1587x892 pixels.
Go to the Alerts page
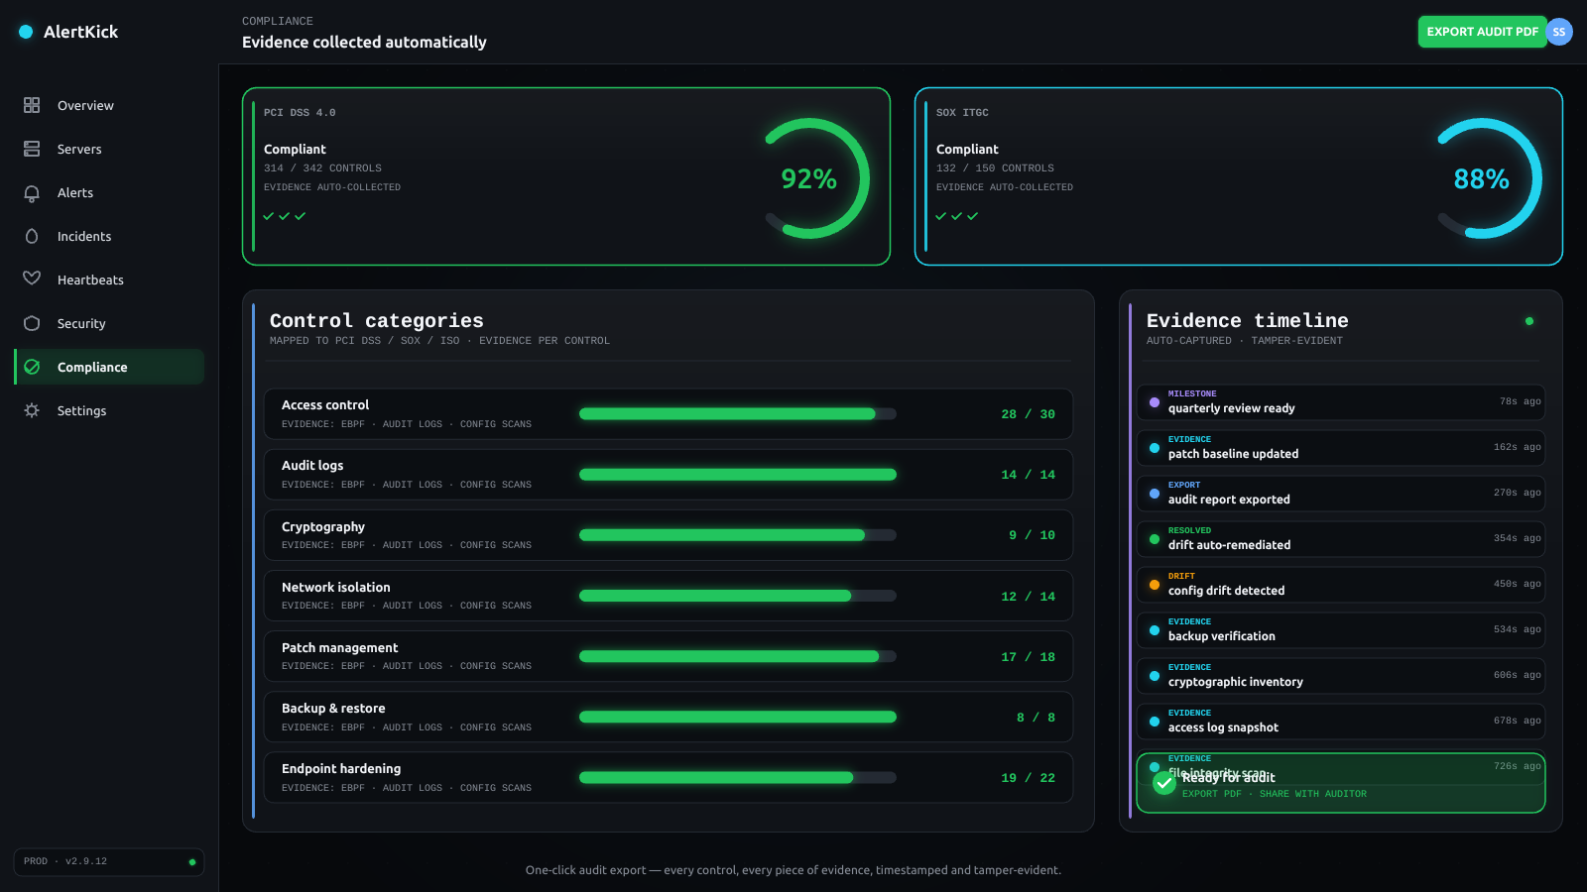tap(109, 192)
